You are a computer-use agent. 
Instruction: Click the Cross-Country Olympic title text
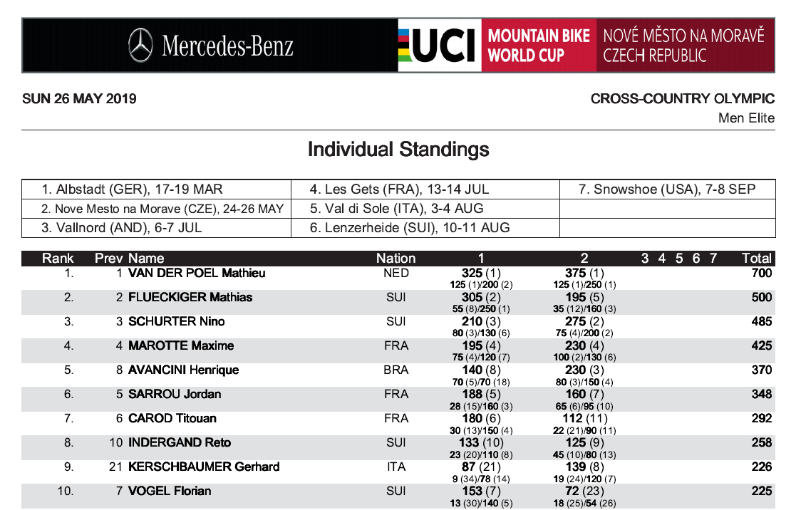[682, 99]
